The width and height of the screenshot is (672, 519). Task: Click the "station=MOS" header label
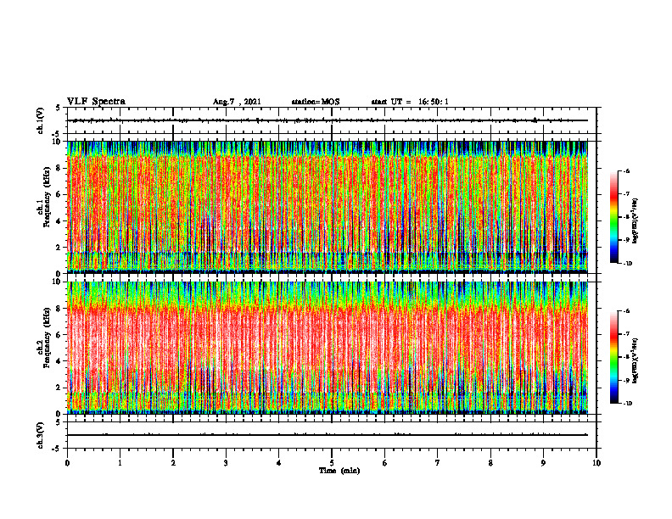pyautogui.click(x=316, y=102)
